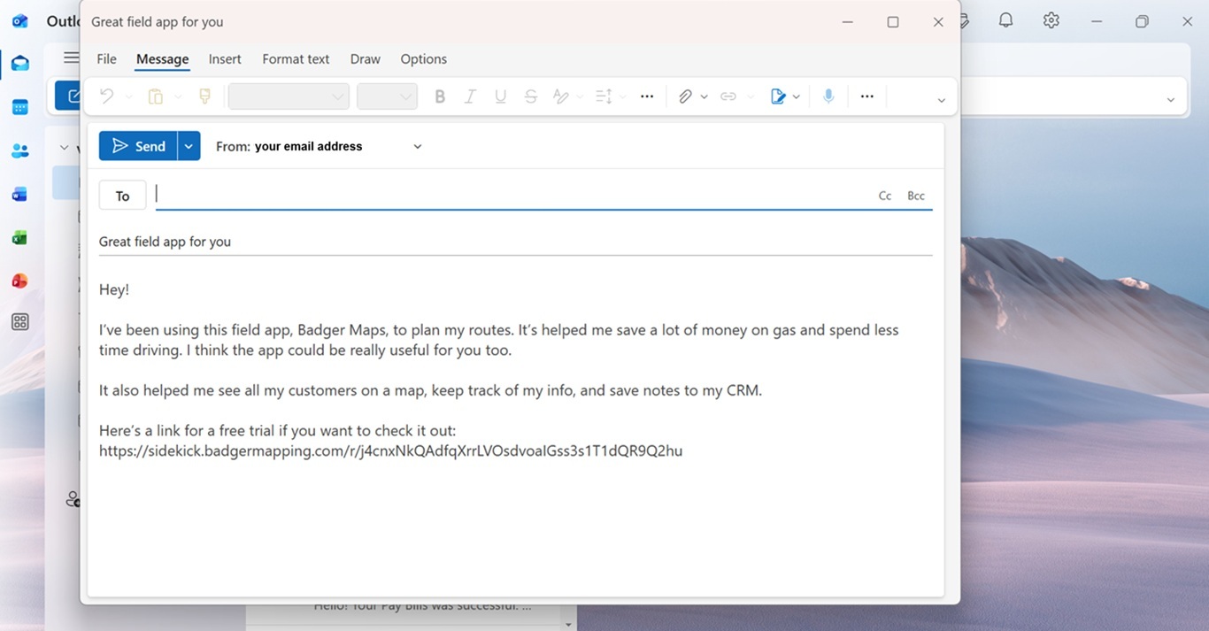
Task: Show the Bcc field
Action: click(916, 196)
